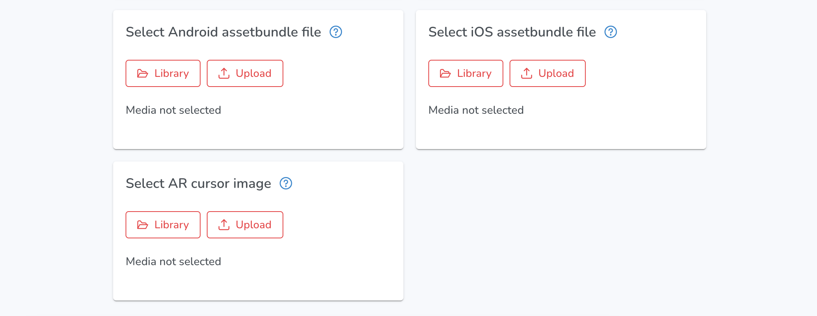Click folder icon in AR cursor Library button
This screenshot has height=316, width=817.
143,225
